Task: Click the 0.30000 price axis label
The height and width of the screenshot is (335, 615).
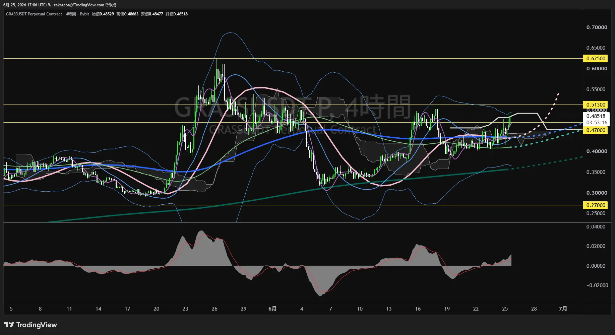Action: 597,193
